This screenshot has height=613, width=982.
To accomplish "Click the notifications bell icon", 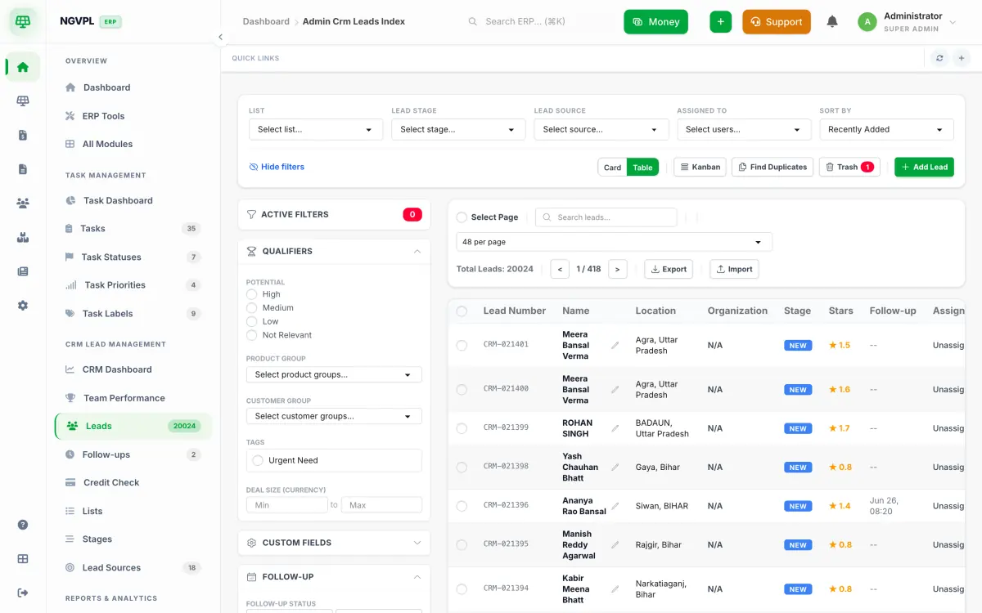I will click(x=832, y=22).
